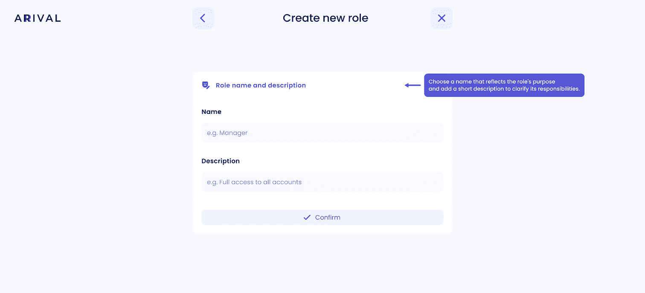Focus the Description input field
Image resolution: width=645 pixels, height=293 pixels.
(322, 182)
